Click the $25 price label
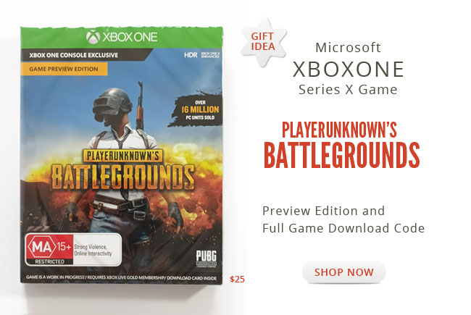This screenshot has width=471, height=315. pyautogui.click(x=237, y=280)
